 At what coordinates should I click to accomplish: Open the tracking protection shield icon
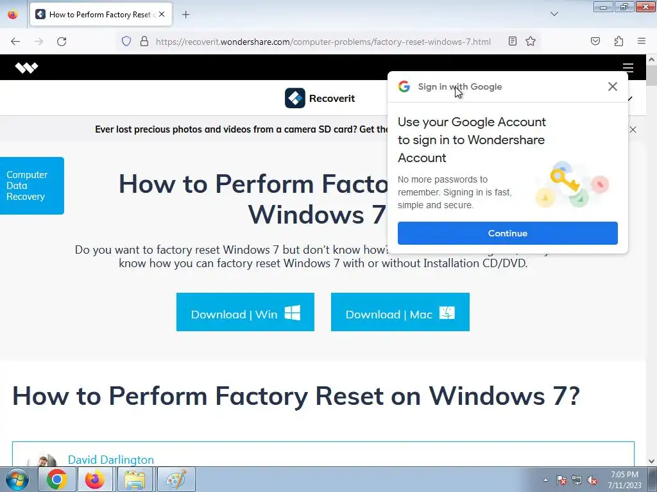tap(126, 41)
